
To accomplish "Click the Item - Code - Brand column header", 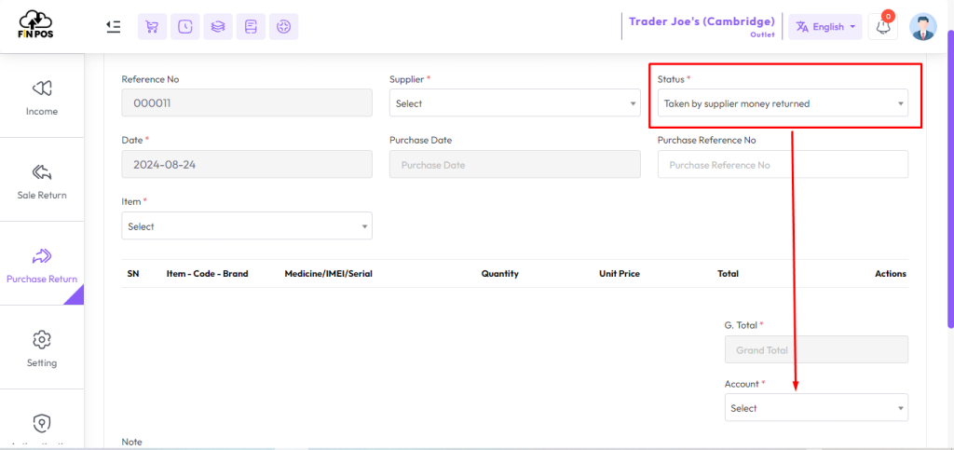I will [x=208, y=274].
